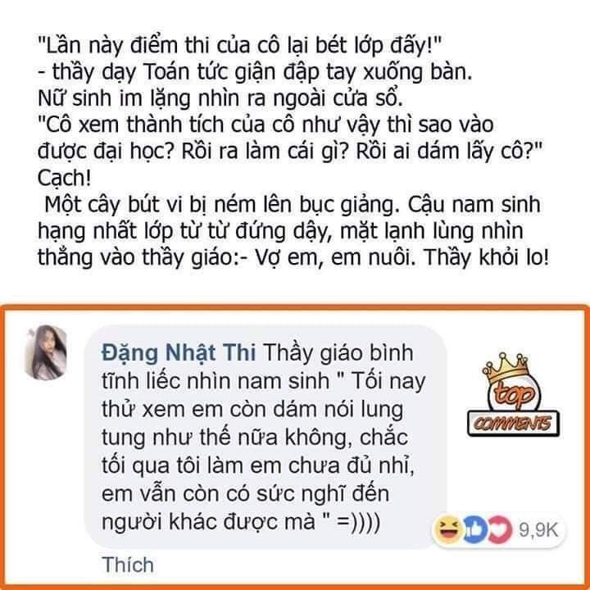Click the "=))))" emoticon ending the comment
Screen dimensions: 590x590
tap(359, 522)
